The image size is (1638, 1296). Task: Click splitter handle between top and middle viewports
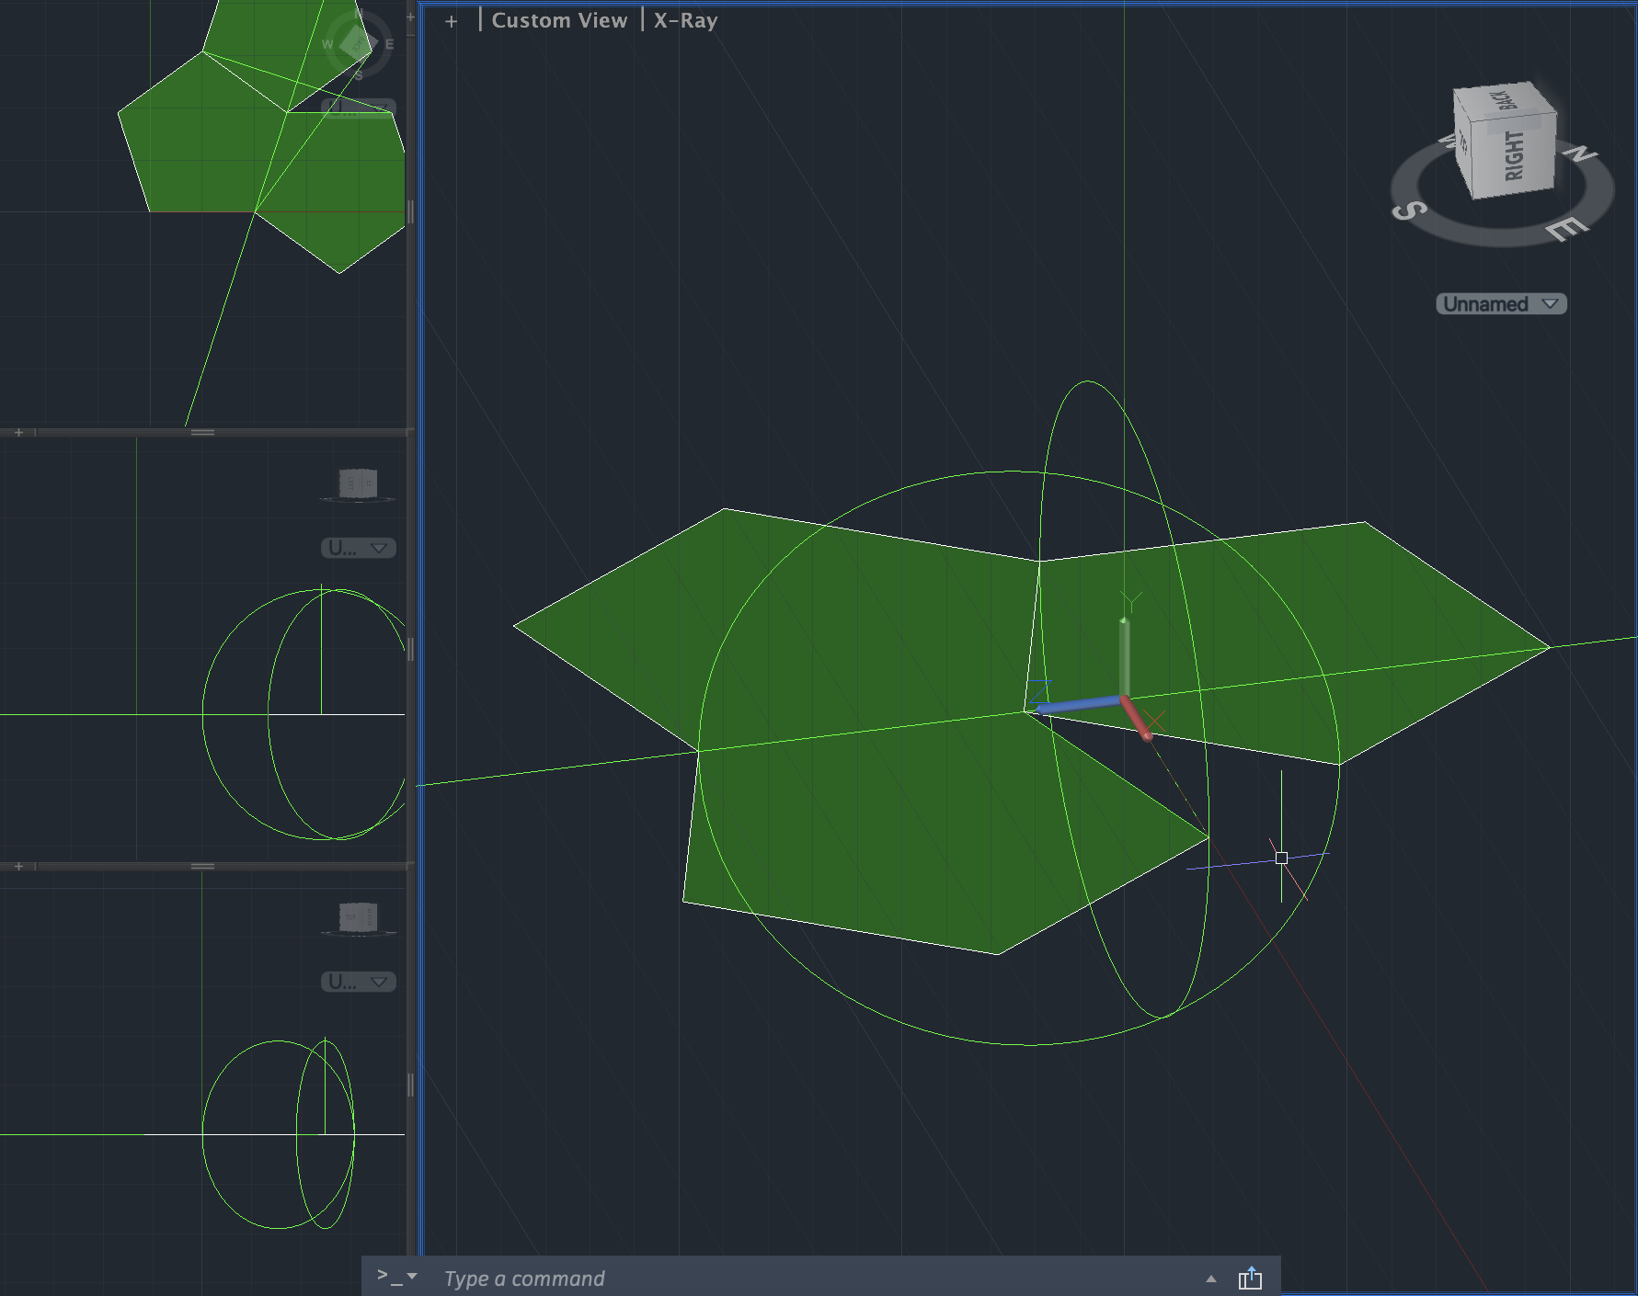tap(203, 432)
